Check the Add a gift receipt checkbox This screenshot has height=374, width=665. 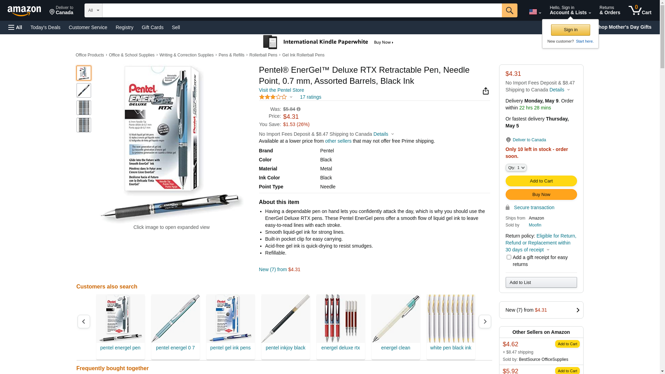coord(508,257)
